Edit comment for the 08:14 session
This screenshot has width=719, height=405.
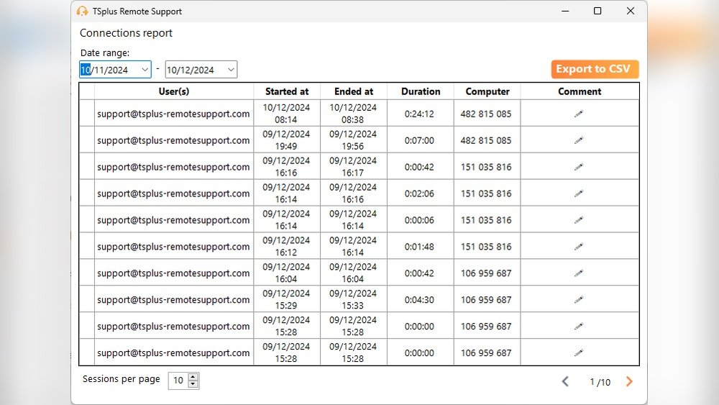[579, 113]
